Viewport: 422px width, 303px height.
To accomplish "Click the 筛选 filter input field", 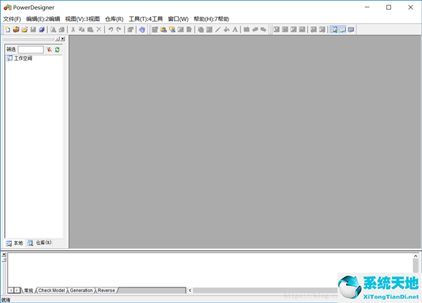I will 30,49.
